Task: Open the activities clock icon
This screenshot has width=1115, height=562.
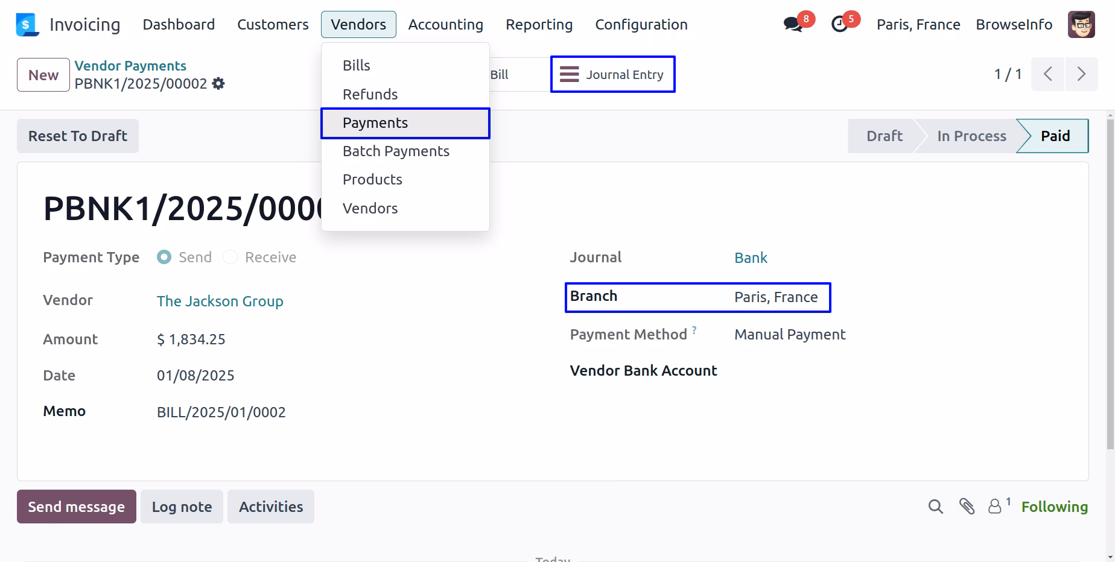Action: point(839,24)
